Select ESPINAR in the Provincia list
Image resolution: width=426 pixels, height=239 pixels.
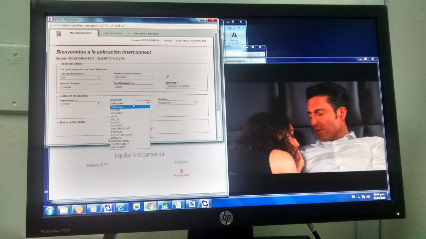(130, 132)
